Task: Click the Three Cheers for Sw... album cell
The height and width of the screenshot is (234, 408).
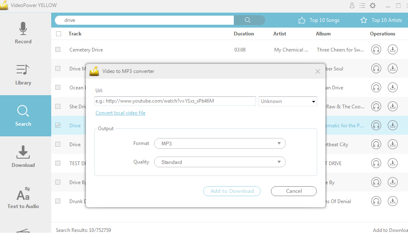Action: pos(340,49)
